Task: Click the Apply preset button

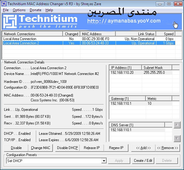Action: [119, 161]
